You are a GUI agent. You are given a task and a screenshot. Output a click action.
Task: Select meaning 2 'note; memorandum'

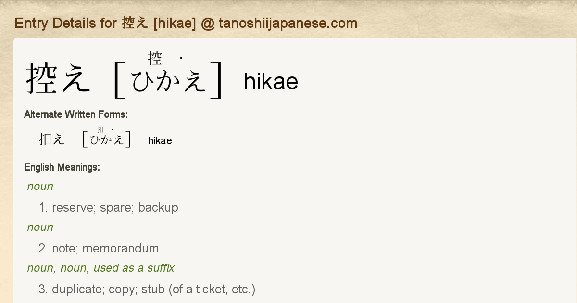(x=99, y=249)
